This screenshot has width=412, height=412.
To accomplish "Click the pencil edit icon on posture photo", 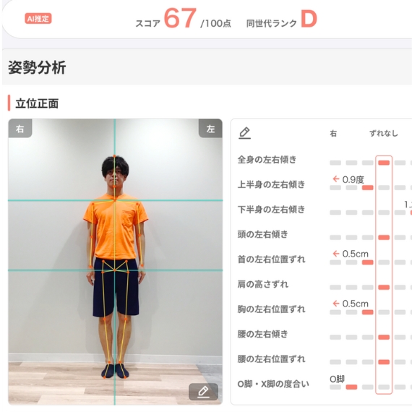I will (x=203, y=392).
